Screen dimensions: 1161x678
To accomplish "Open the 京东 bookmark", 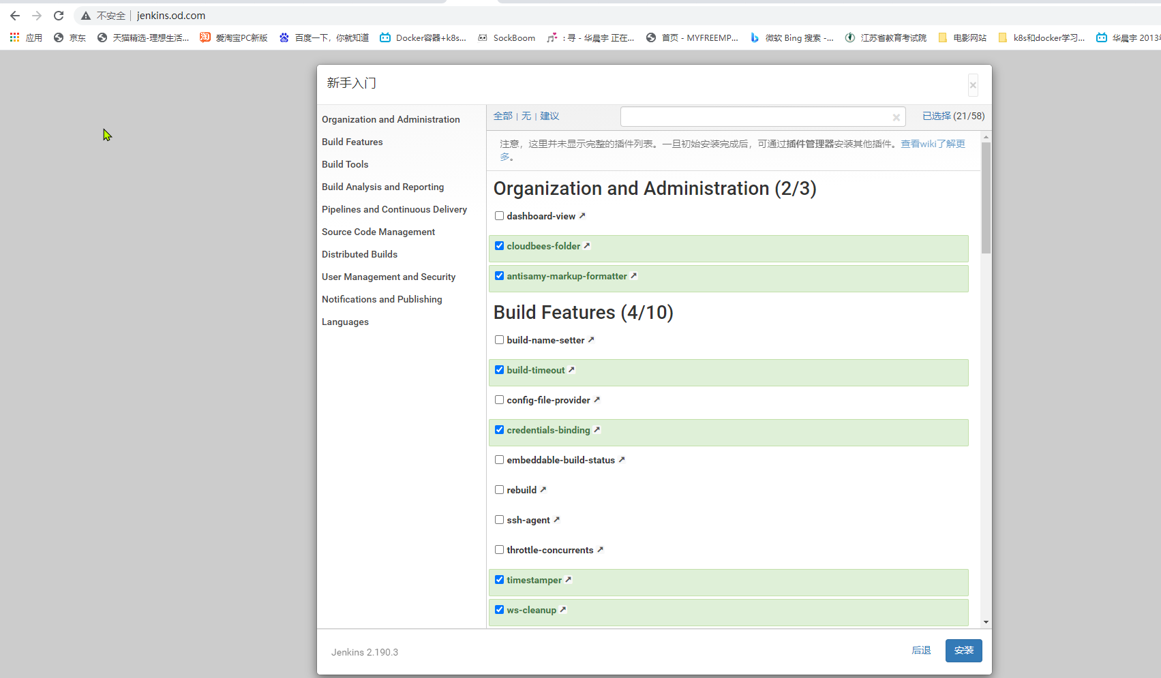I will click(x=70, y=37).
